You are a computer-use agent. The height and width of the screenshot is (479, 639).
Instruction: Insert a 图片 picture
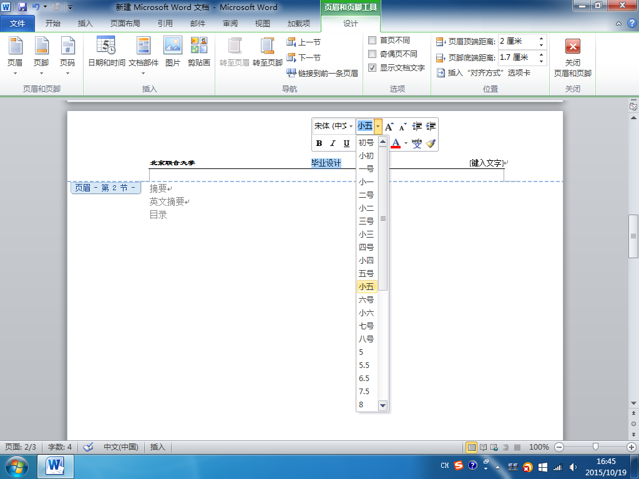coord(172,52)
